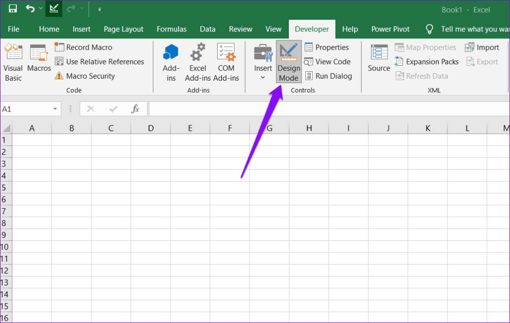Click cell B2 in the worksheet
Image resolution: width=510 pixels, height=323 pixels.
[72, 152]
